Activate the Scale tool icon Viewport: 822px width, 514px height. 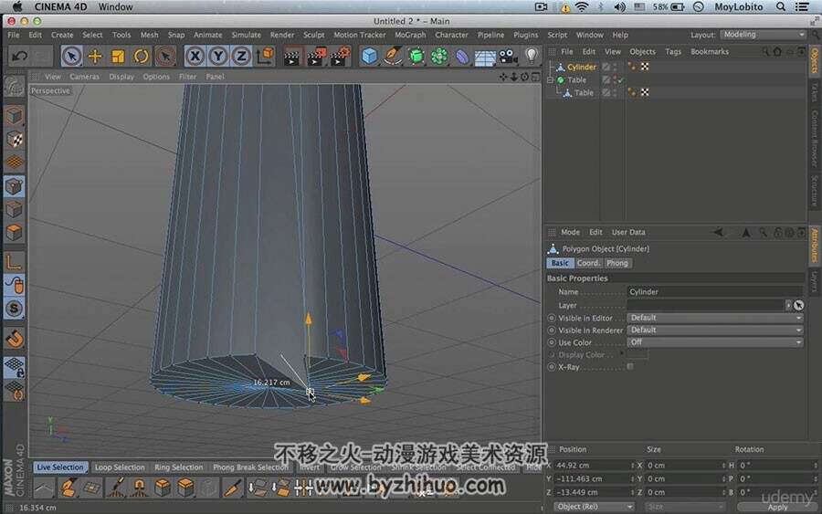[x=118, y=56]
